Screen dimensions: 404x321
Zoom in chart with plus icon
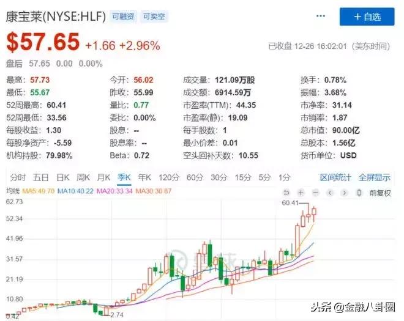pos(301,193)
